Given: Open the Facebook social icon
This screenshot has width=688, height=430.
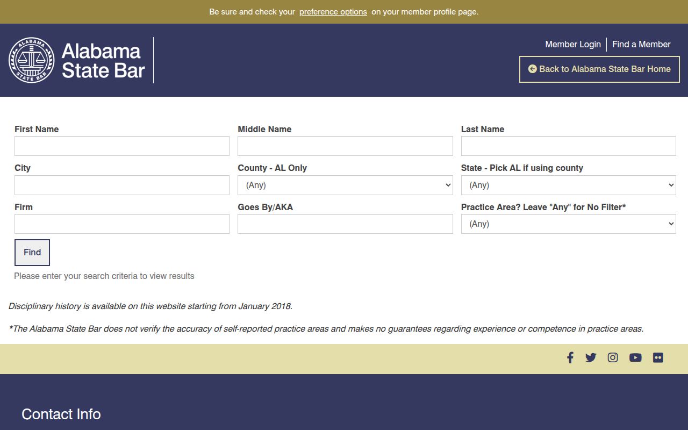Looking at the screenshot, I should [570, 357].
